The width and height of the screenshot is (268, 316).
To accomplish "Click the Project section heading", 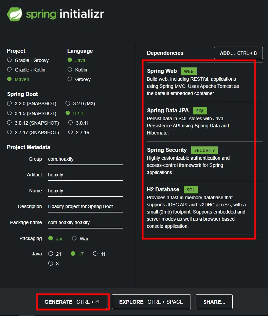I will [x=16, y=51].
